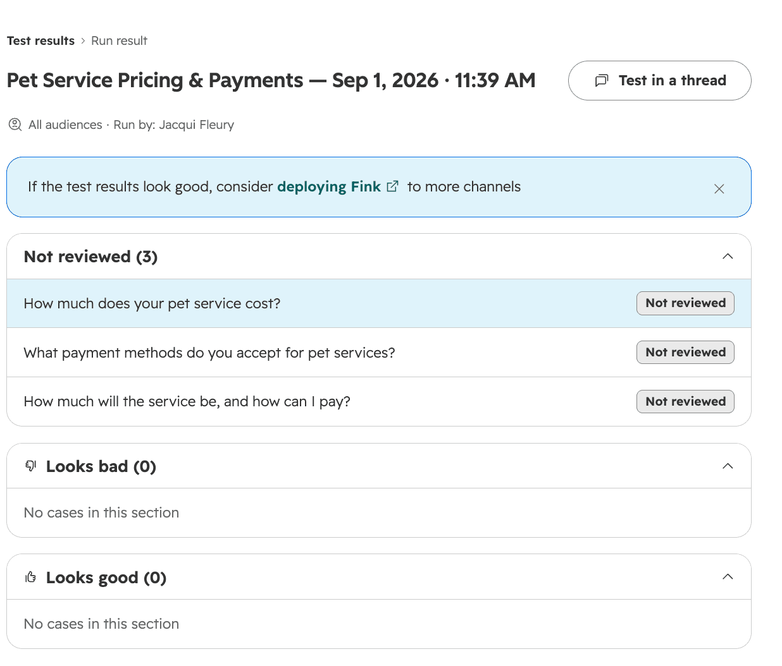
Task: Open the 'How much does your pet service cost?' case
Action: pos(379,303)
